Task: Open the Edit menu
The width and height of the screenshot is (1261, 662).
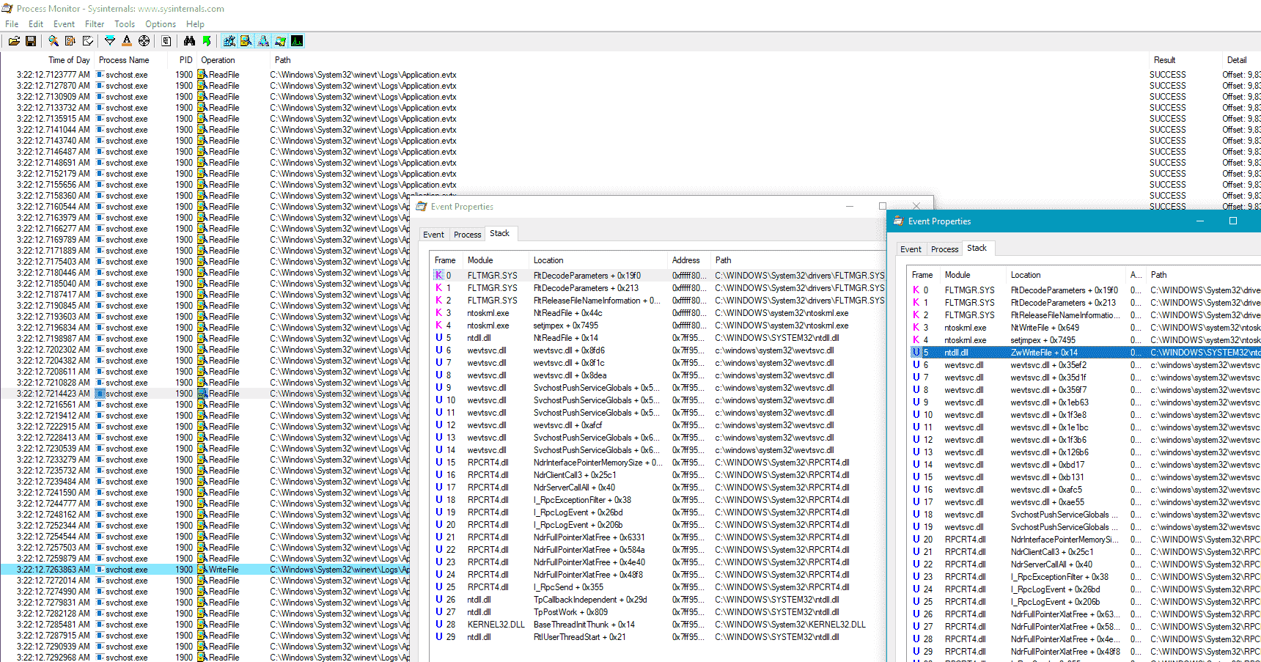Action: [x=36, y=24]
